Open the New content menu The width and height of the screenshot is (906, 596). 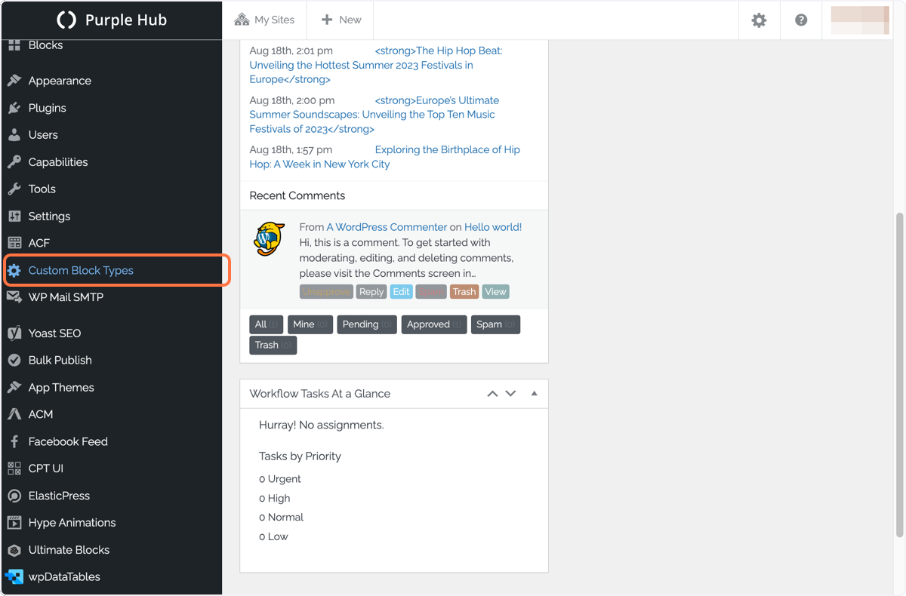[x=341, y=20]
